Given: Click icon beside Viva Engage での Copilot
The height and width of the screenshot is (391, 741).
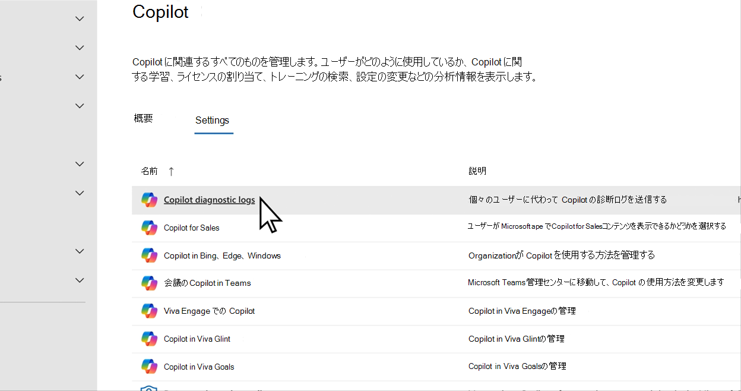Looking at the screenshot, I should [x=149, y=311].
